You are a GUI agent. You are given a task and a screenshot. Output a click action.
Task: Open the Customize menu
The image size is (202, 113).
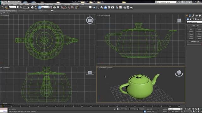tap(67, 4)
